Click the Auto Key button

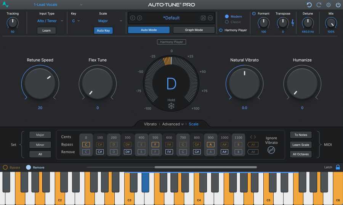[x=103, y=31]
